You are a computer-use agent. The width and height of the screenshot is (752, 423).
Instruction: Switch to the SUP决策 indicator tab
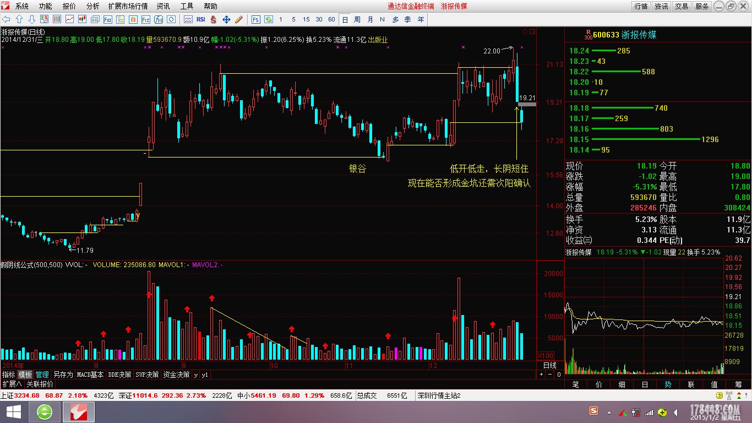point(148,375)
